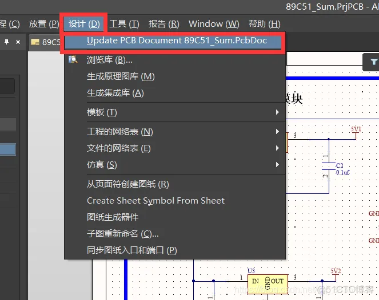Screen dimensions: 379x300
Task: Click the browse library magnifier icon
Action: 73,59
